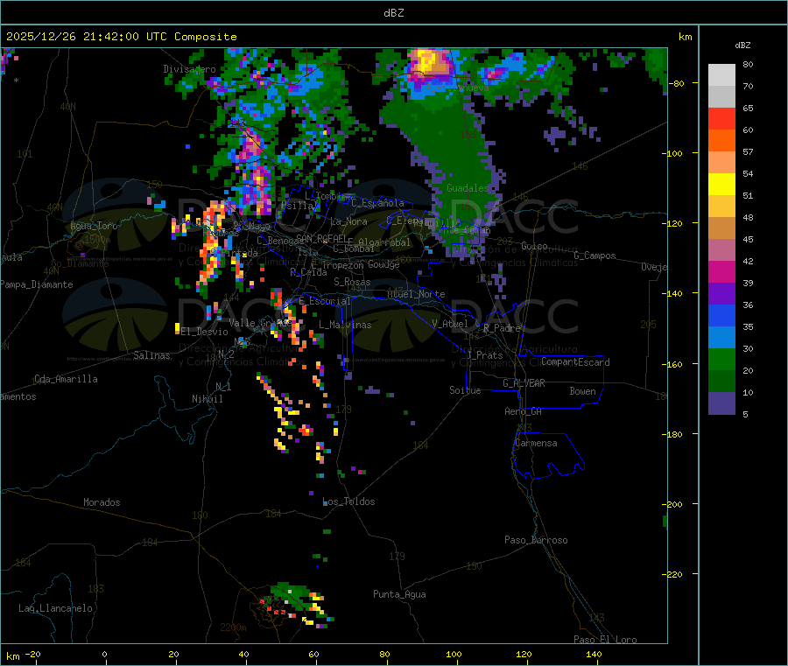Click the orange 57 dBZ legend swatch
Screen dimensions: 788x666
pos(721,141)
